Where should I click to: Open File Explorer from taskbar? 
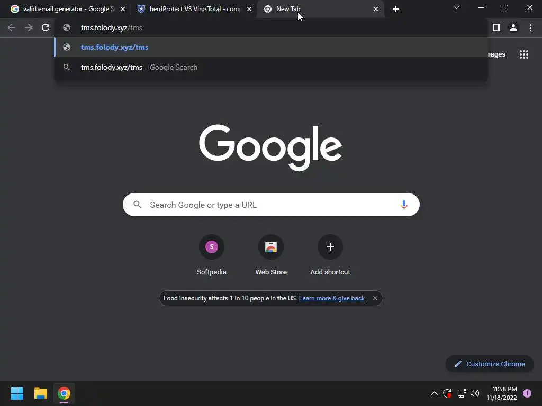click(x=40, y=393)
